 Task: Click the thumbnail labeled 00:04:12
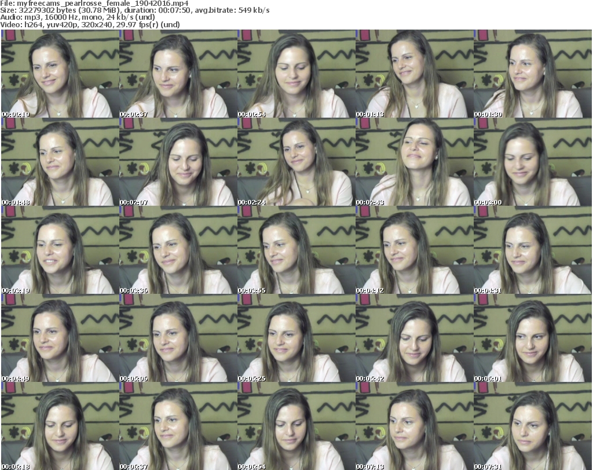(x=415, y=250)
